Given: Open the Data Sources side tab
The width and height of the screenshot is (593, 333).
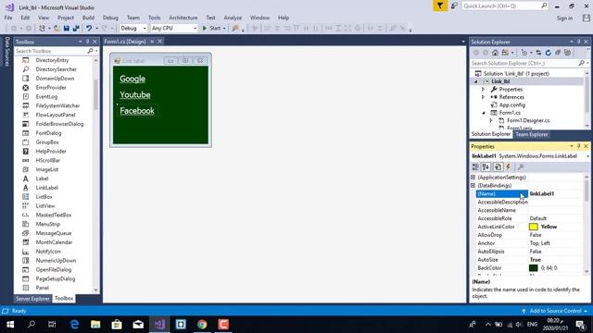Looking at the screenshot, I should tap(6, 52).
